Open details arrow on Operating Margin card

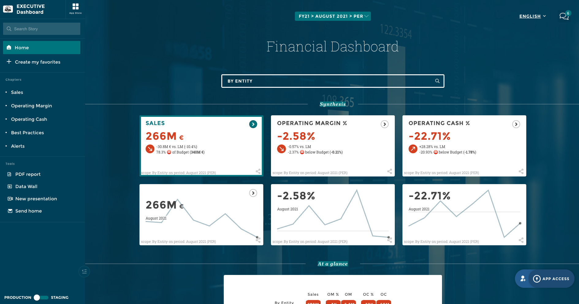384,124
